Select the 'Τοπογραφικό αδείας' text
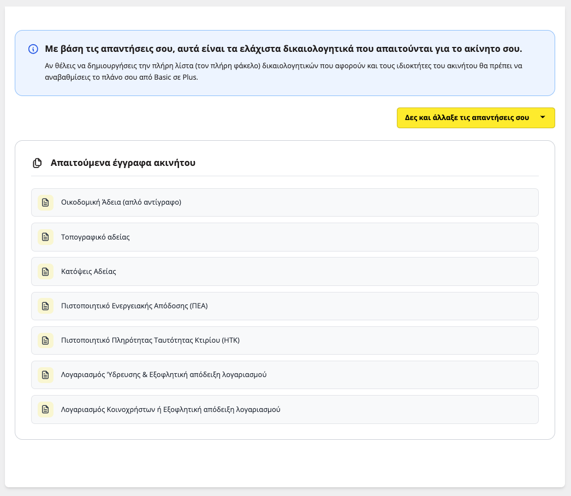 point(95,237)
